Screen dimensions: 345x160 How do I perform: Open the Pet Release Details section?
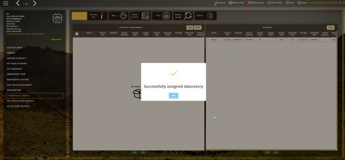tap(18, 106)
